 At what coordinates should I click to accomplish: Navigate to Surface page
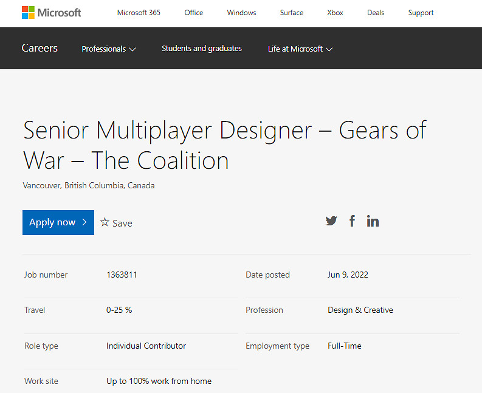pyautogui.click(x=292, y=13)
